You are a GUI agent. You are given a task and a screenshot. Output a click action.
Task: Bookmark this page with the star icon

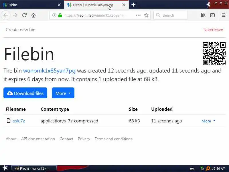(146, 15)
